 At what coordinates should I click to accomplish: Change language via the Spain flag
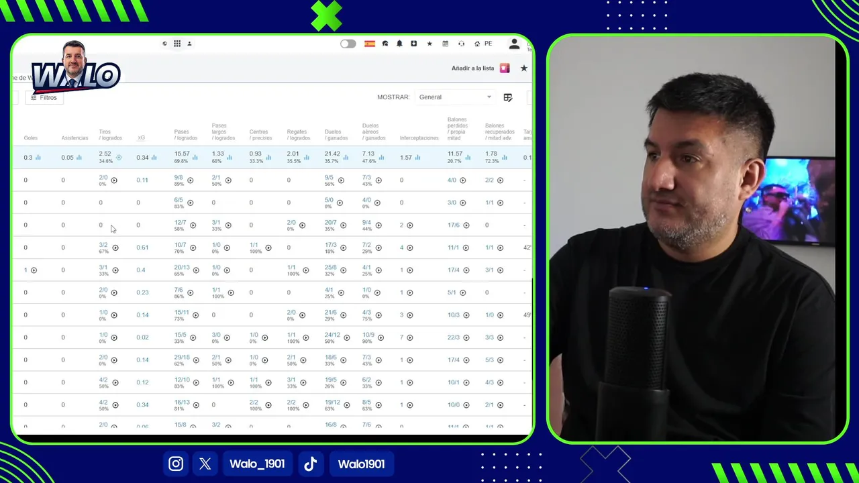coord(370,44)
